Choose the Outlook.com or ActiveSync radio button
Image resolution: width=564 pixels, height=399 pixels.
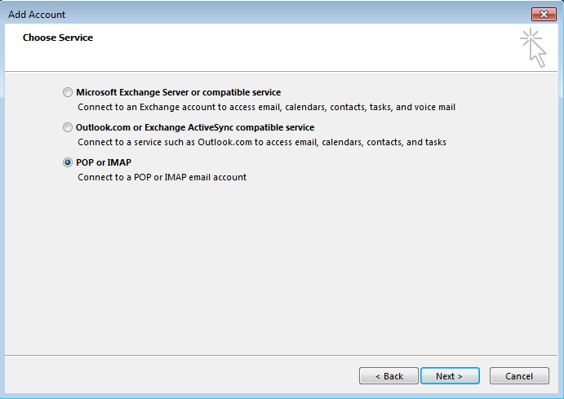click(68, 128)
